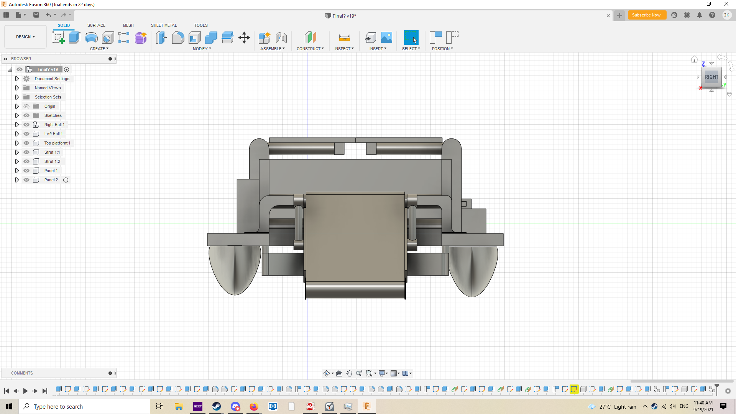The width and height of the screenshot is (736, 414).
Task: Click the Joint tool in Assemble
Action: click(281, 38)
